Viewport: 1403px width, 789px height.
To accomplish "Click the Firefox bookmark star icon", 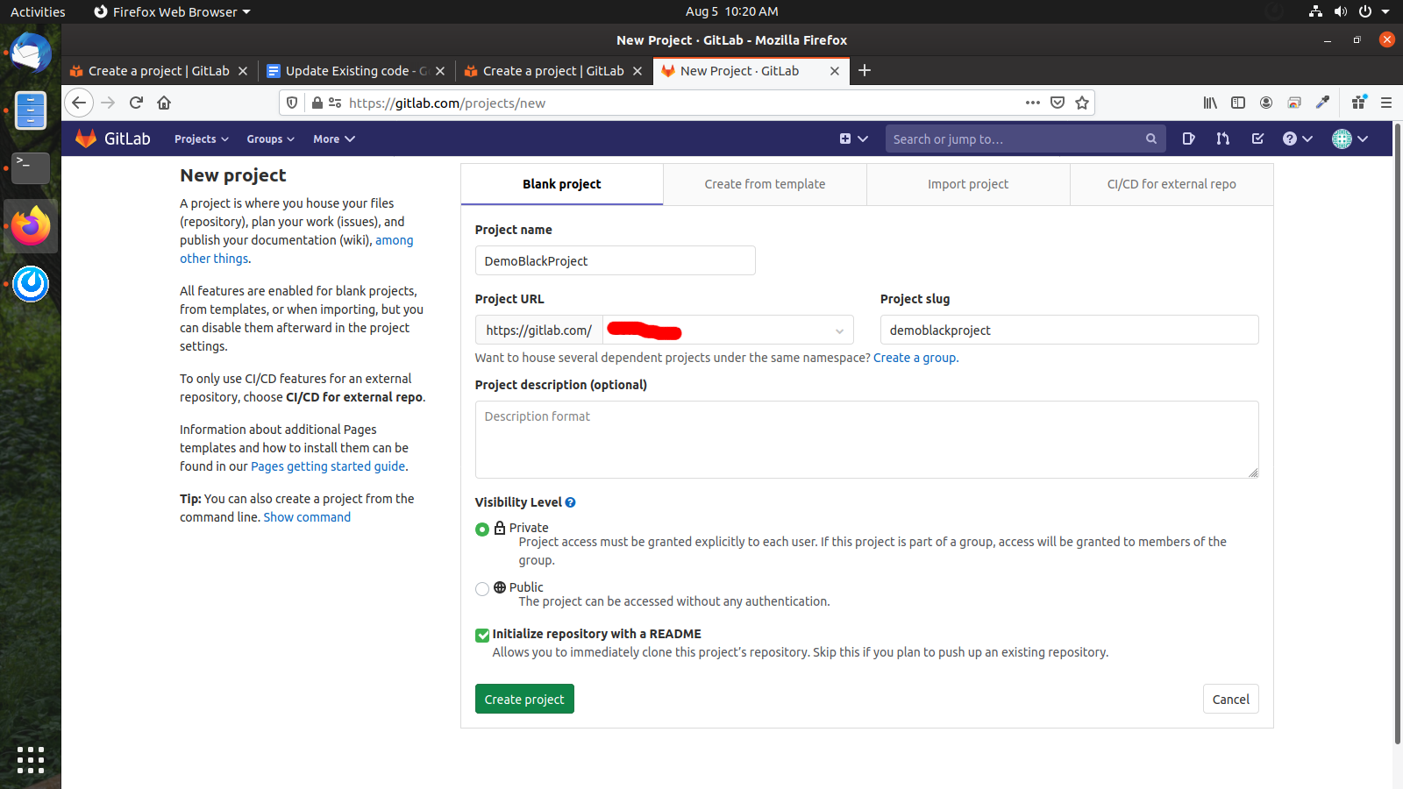I will (1082, 103).
